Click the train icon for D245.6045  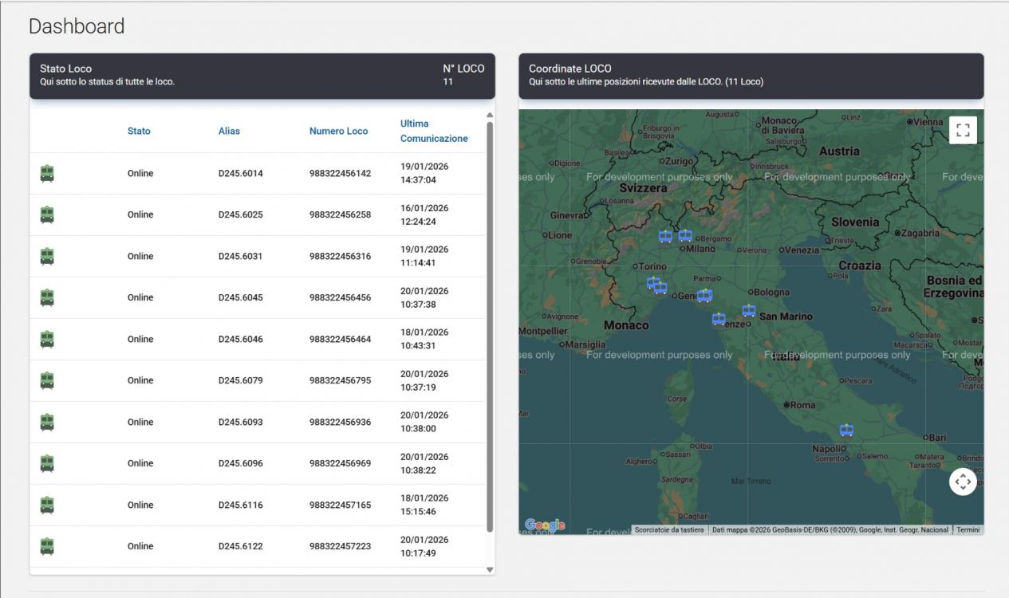47,297
